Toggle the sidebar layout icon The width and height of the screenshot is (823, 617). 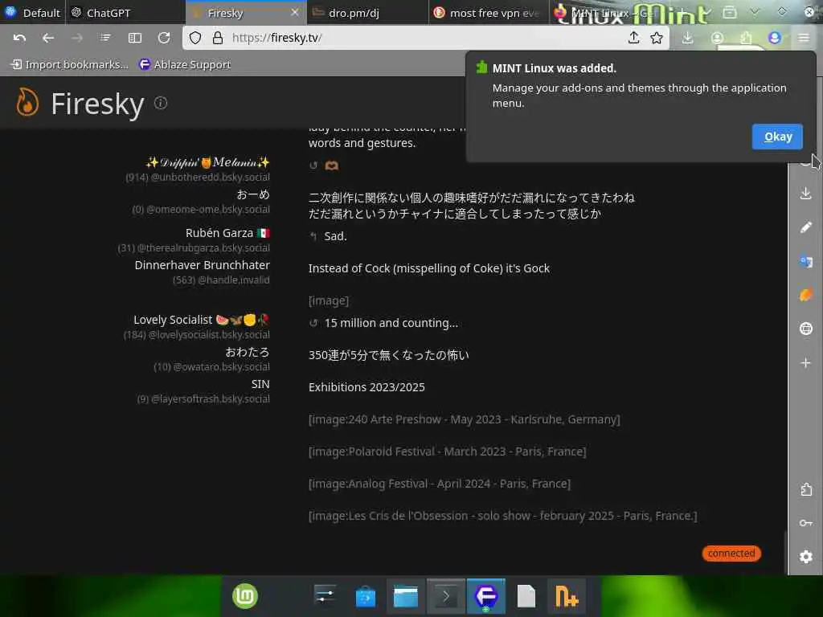135,38
